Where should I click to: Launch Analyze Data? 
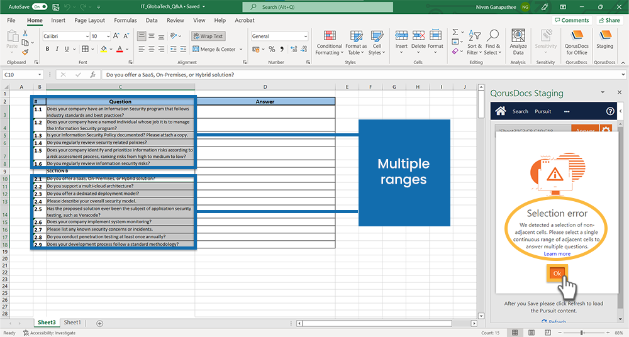[x=518, y=43]
